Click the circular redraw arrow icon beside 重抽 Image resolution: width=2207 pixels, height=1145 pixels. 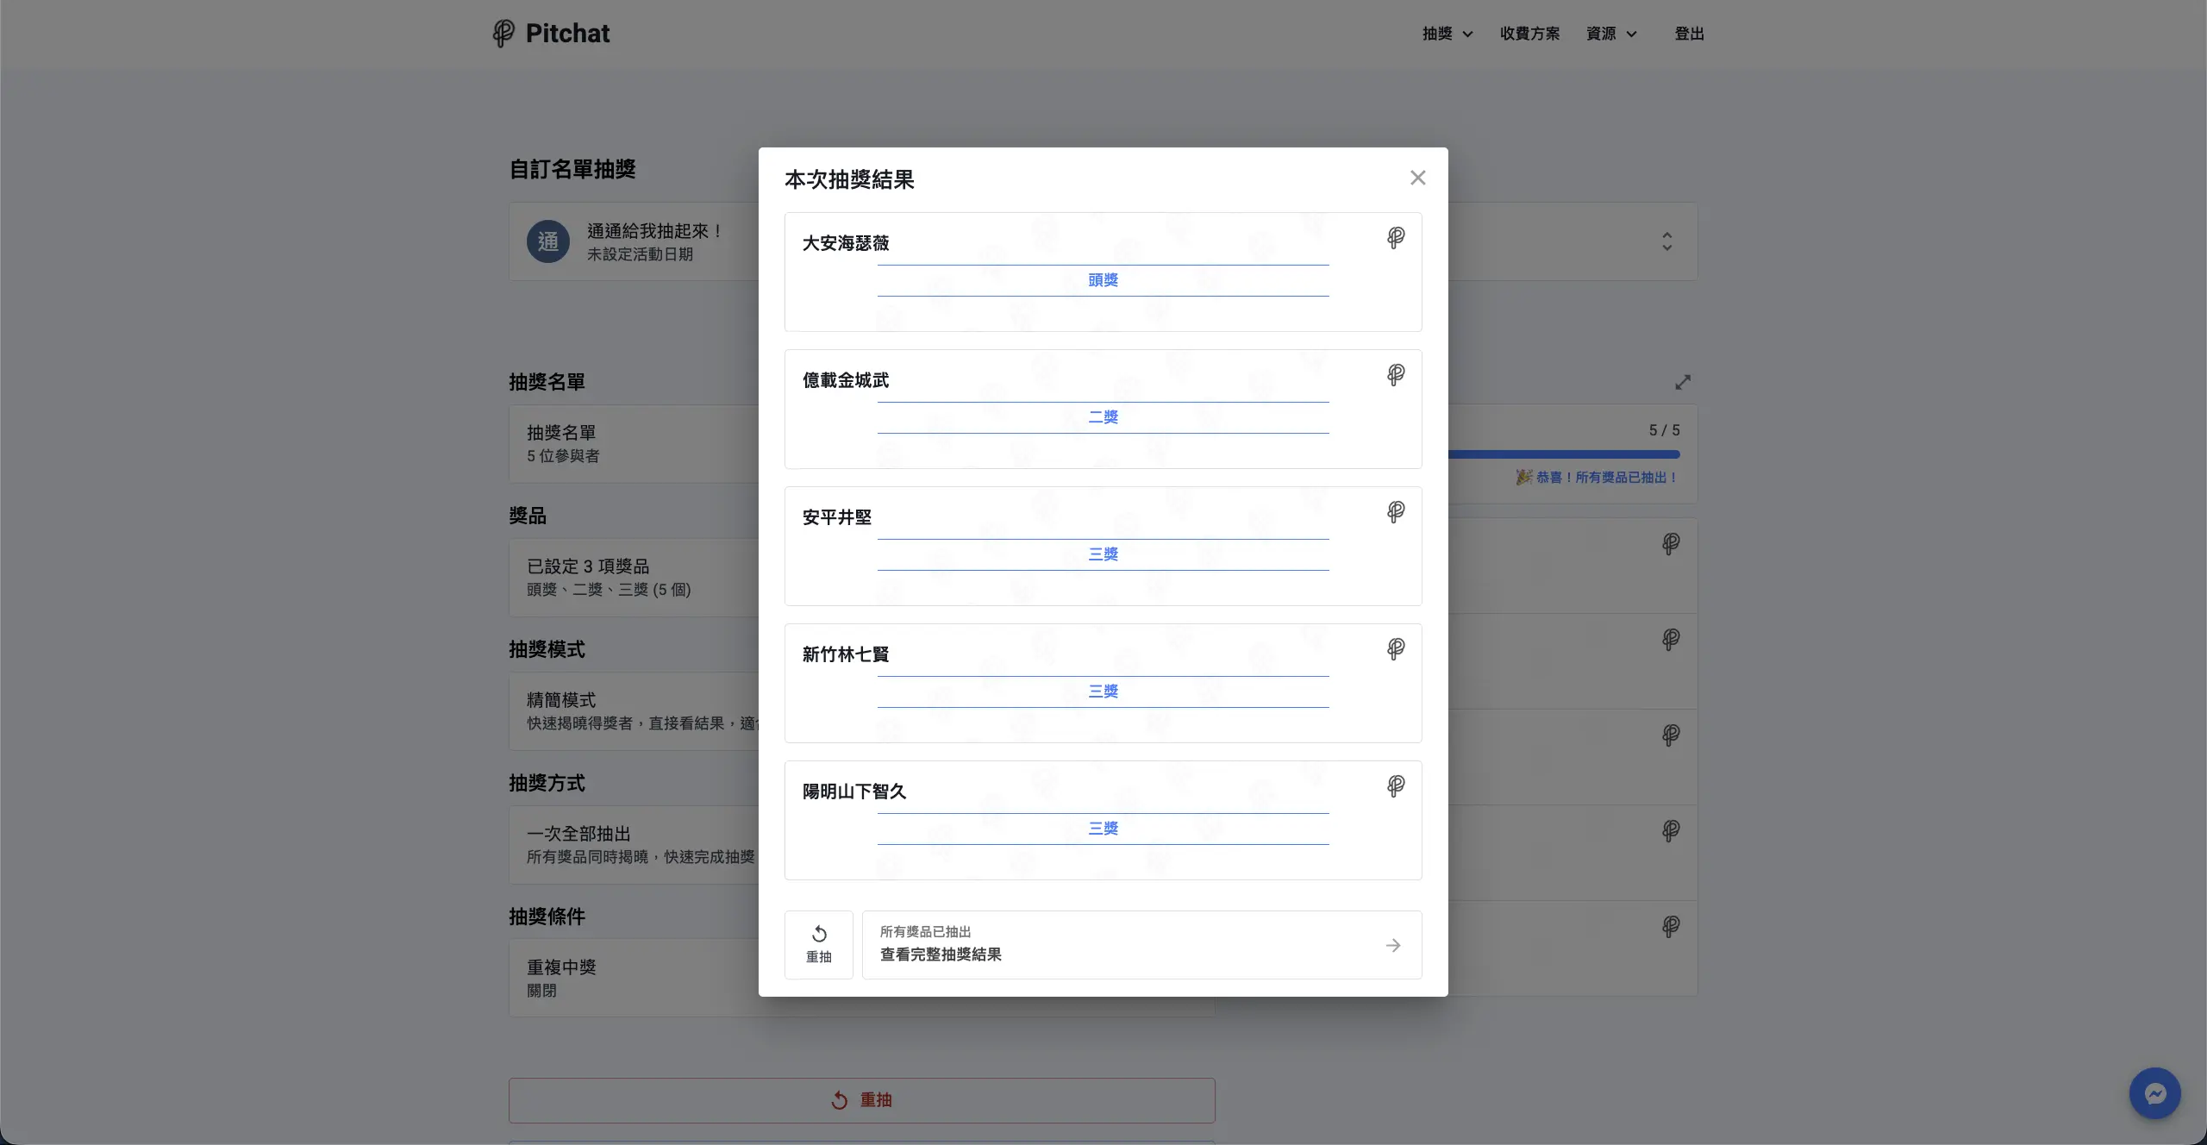pyautogui.click(x=819, y=934)
